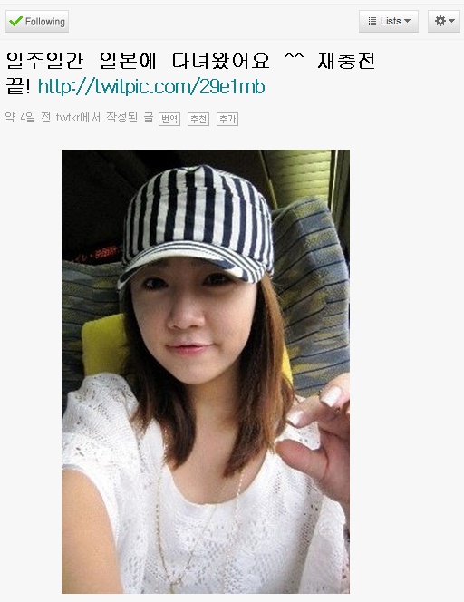Expand the Lists dropdown arrow
The width and height of the screenshot is (464, 602).
(x=407, y=21)
